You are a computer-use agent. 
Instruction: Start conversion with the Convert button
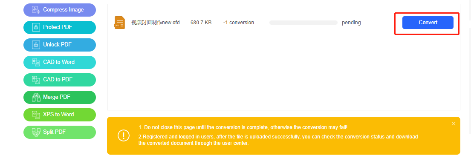click(x=428, y=23)
